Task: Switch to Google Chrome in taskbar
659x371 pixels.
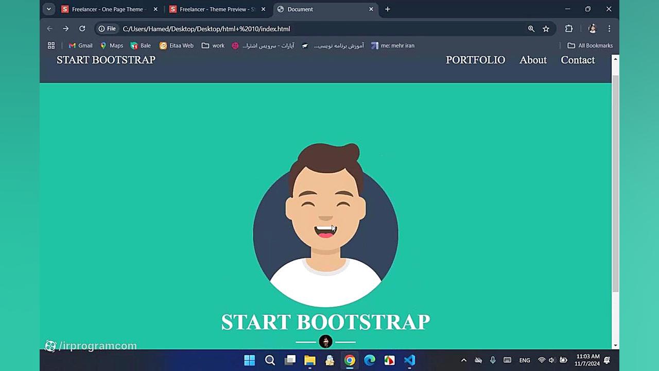Action: coord(350,360)
